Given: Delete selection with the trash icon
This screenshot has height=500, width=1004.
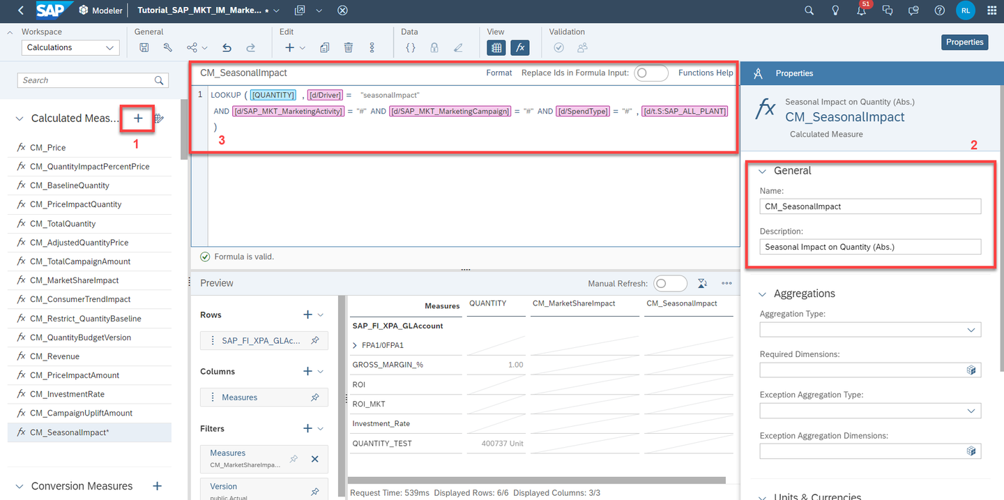Looking at the screenshot, I should pyautogui.click(x=349, y=47).
